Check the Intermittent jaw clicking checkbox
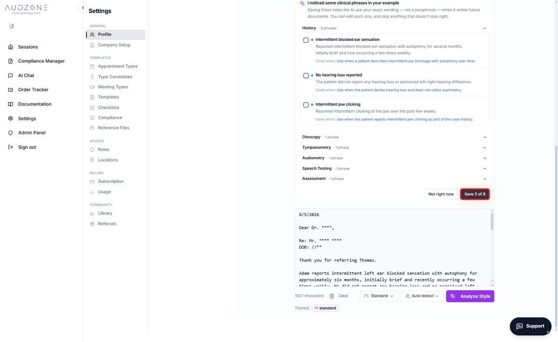The height and width of the screenshot is (342, 558). (x=306, y=105)
